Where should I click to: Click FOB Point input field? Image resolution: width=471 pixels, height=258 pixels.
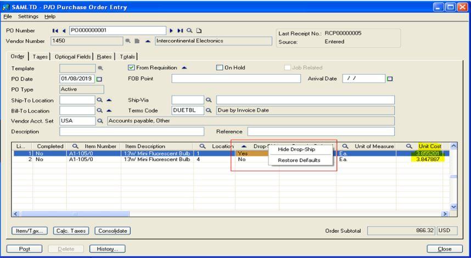click(236, 79)
